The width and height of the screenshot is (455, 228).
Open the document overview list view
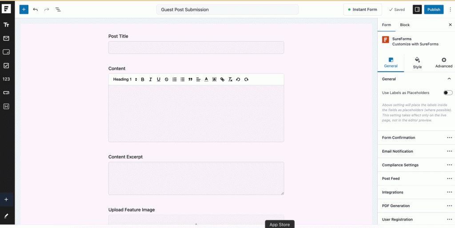58,10
